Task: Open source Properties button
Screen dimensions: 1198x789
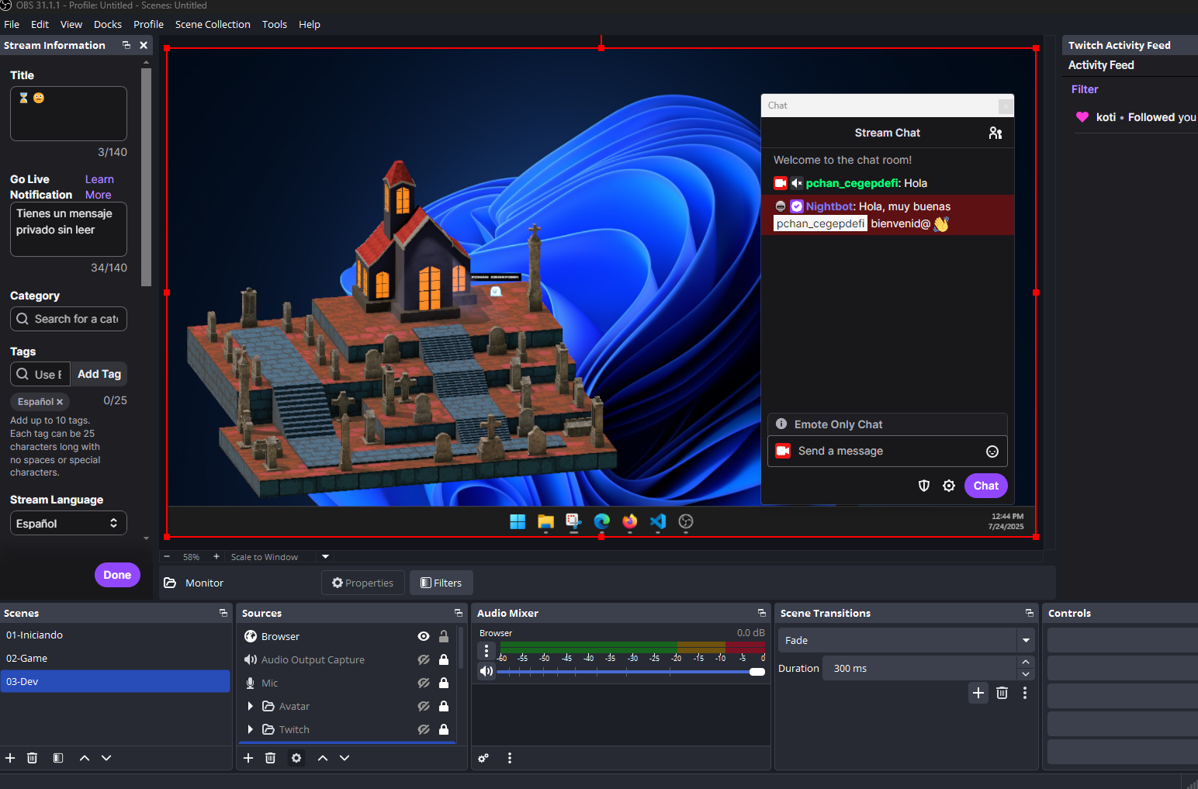Action: (363, 583)
